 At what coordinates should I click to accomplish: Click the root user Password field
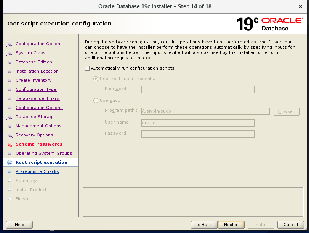tap(198, 89)
